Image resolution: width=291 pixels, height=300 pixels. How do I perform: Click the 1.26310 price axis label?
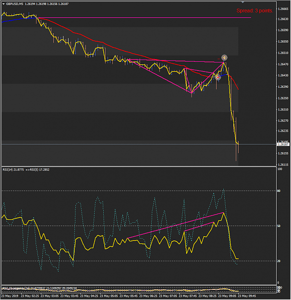(283, 109)
